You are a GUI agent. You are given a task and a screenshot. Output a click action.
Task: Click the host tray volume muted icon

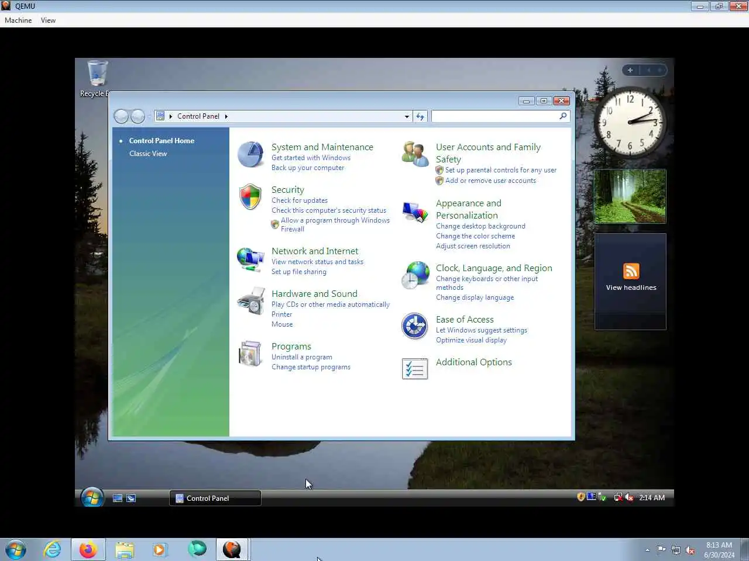[690, 550]
